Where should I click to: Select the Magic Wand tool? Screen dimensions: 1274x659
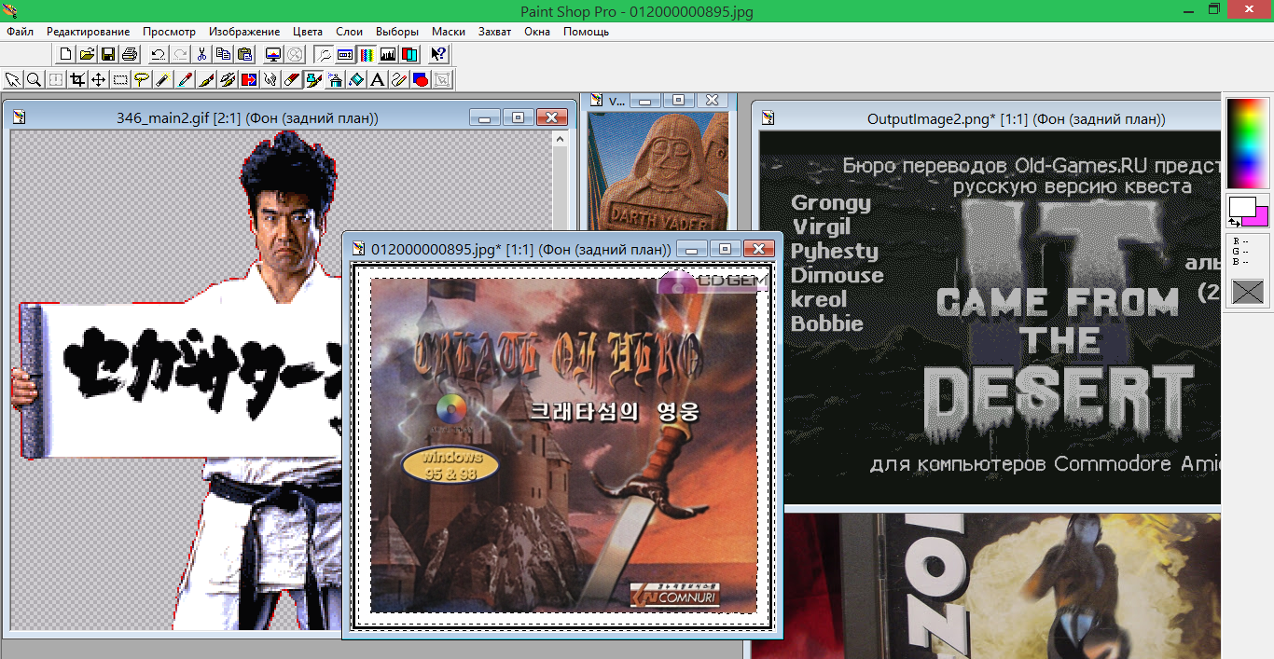162,79
